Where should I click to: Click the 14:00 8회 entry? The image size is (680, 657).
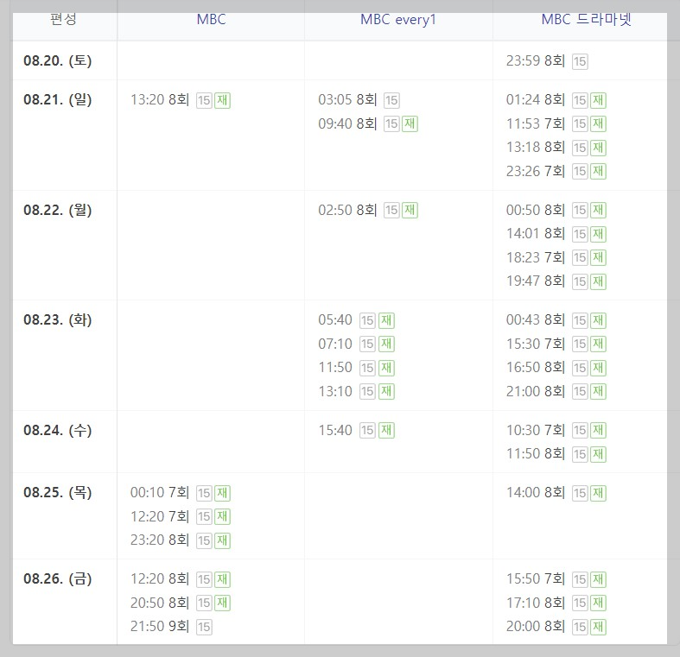click(536, 493)
